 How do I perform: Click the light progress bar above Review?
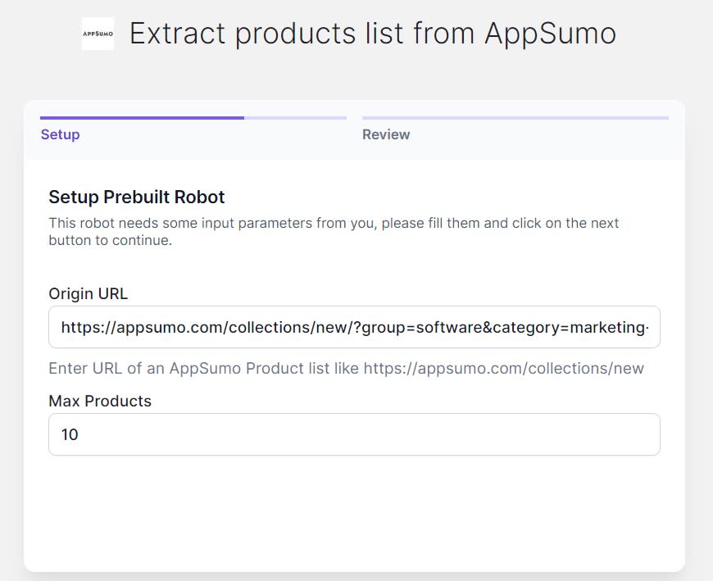pyautogui.click(x=515, y=118)
